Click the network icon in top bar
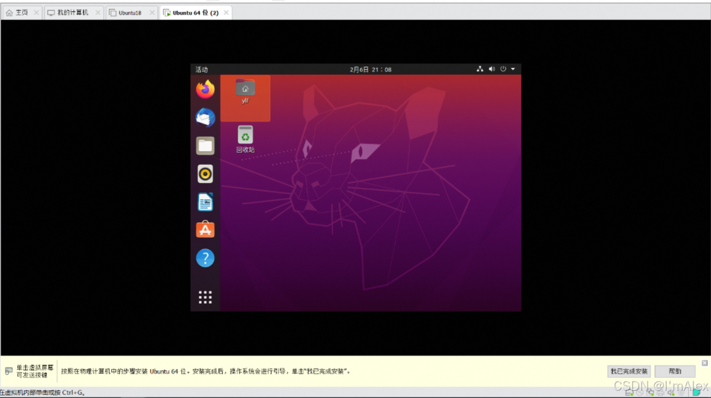The height and width of the screenshot is (398, 711). click(479, 69)
